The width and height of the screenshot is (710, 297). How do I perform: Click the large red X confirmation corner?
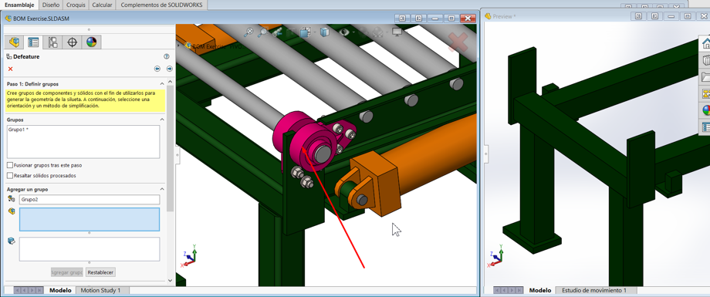(x=458, y=42)
